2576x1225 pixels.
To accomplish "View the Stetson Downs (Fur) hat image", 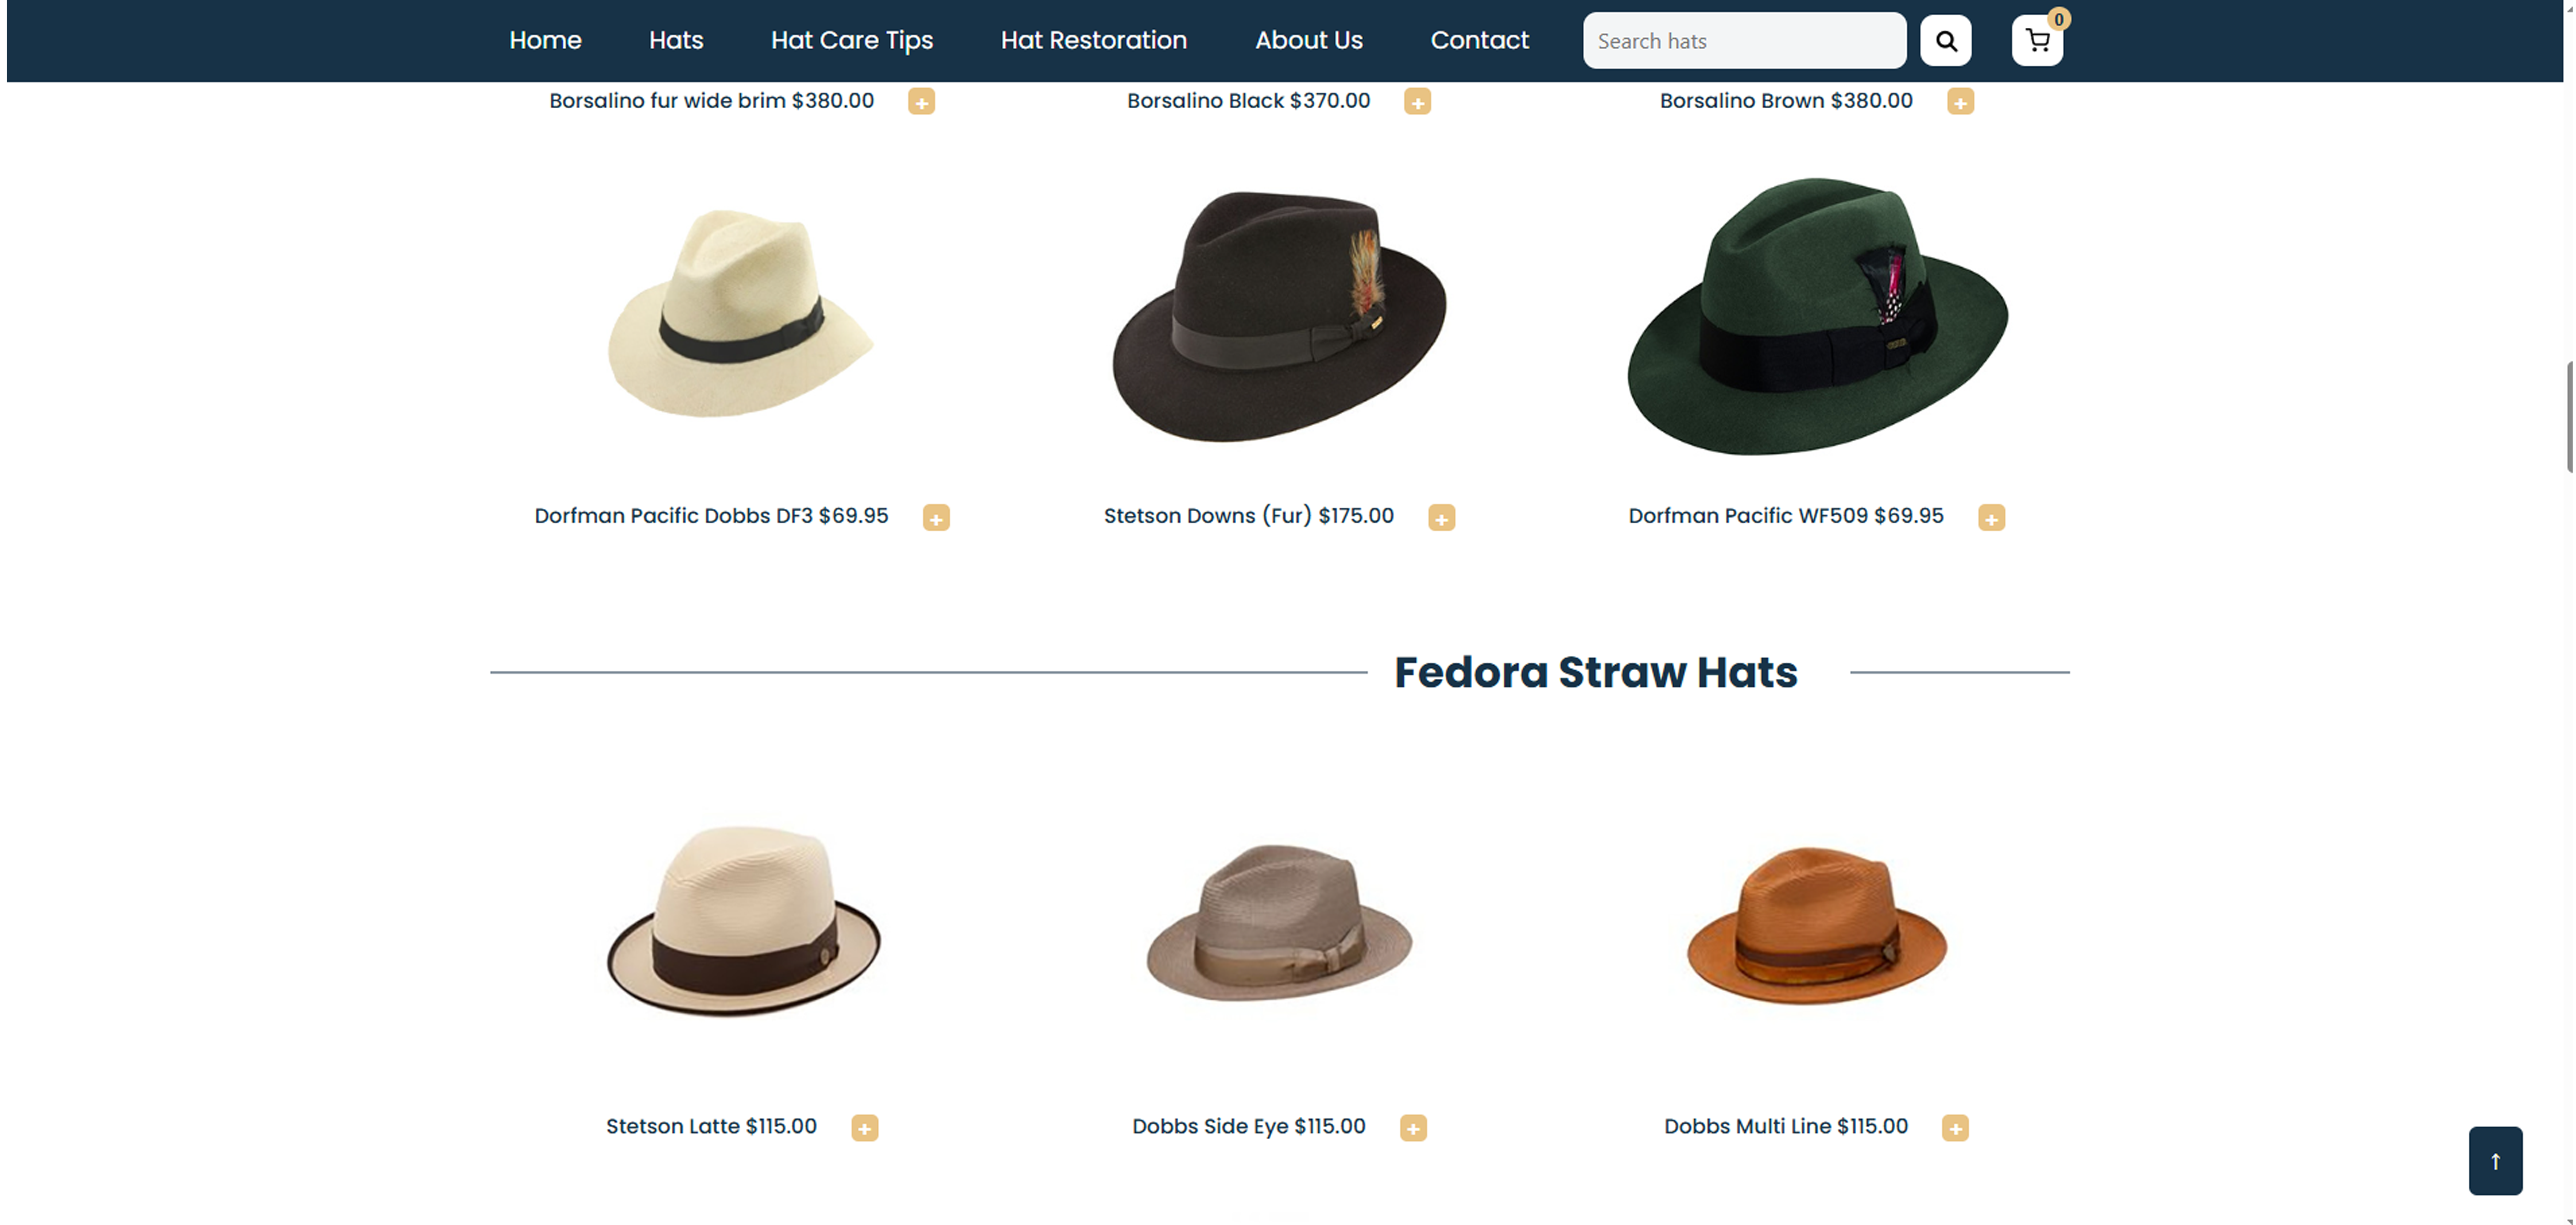I will (1279, 316).
